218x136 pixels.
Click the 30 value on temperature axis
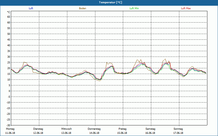pyautogui.click(x=9, y=57)
